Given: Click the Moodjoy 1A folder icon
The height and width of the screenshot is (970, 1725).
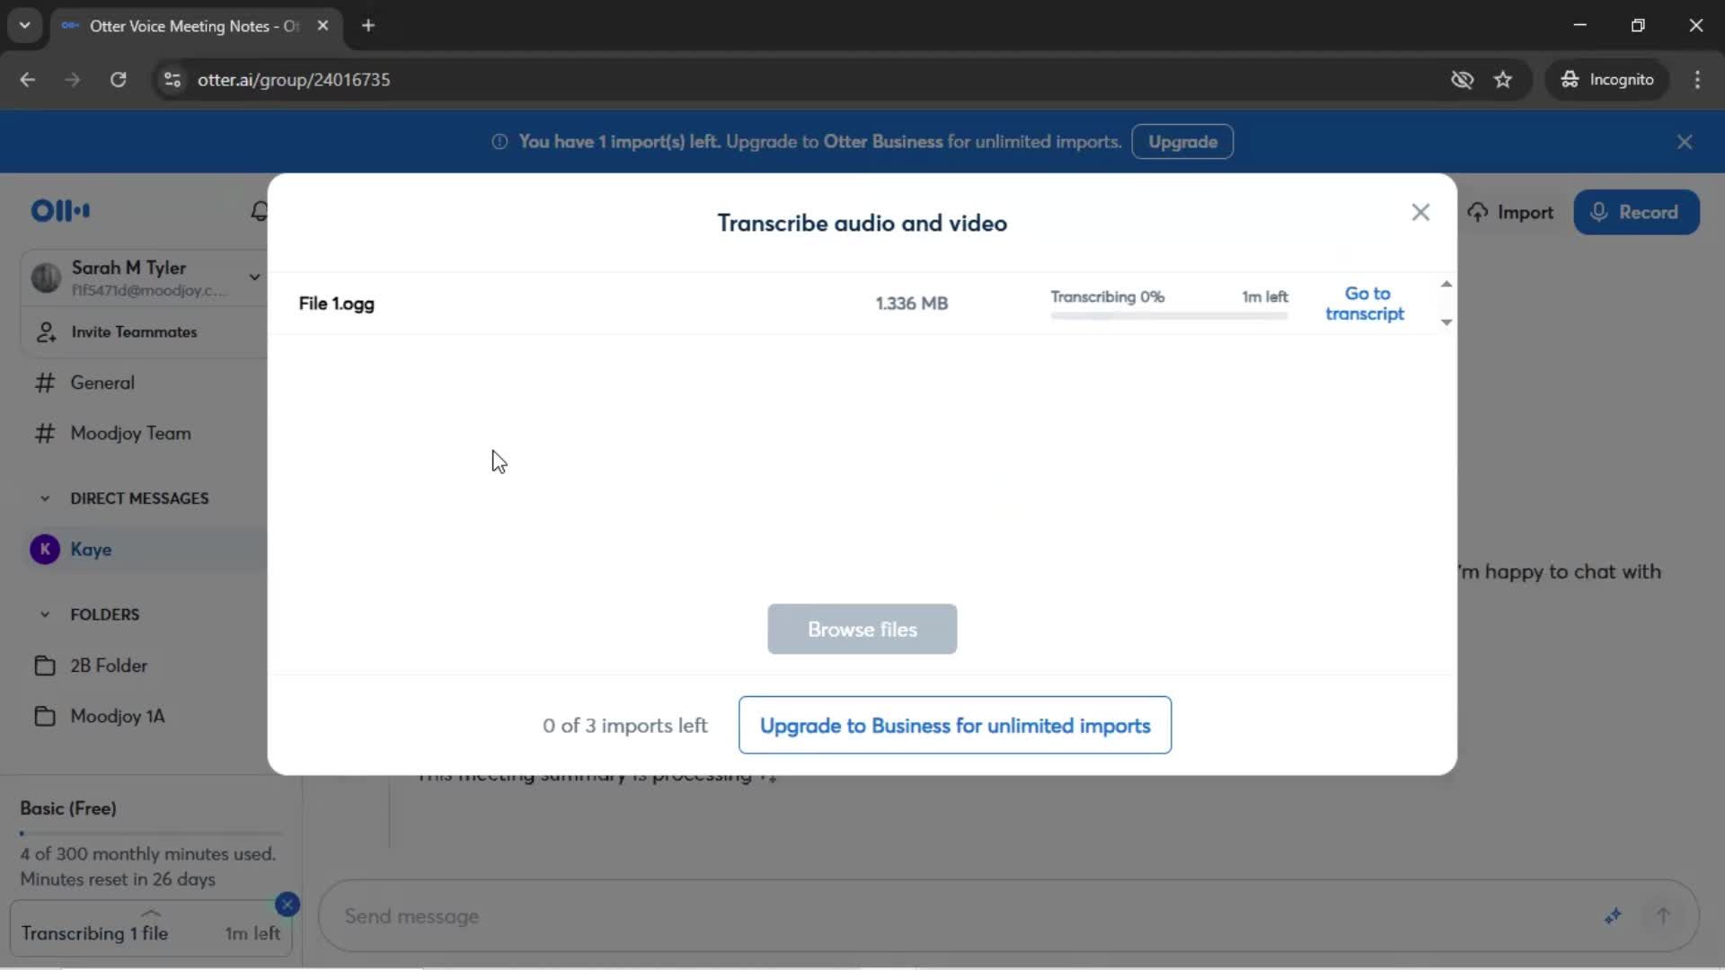Looking at the screenshot, I should (x=45, y=716).
